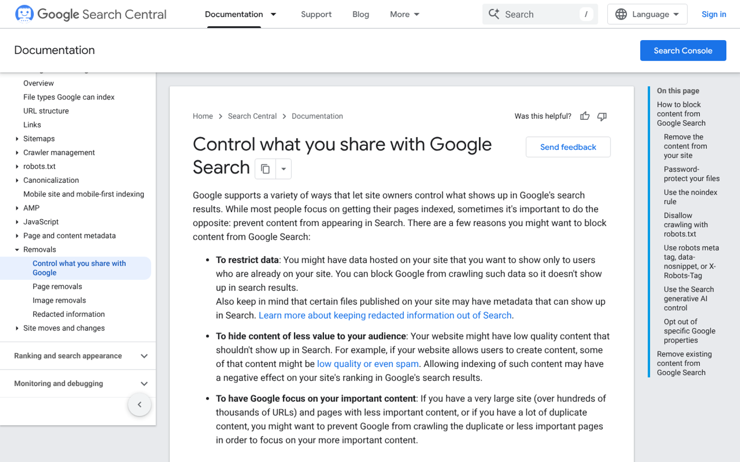Click the thumbs up helpful icon

point(585,116)
